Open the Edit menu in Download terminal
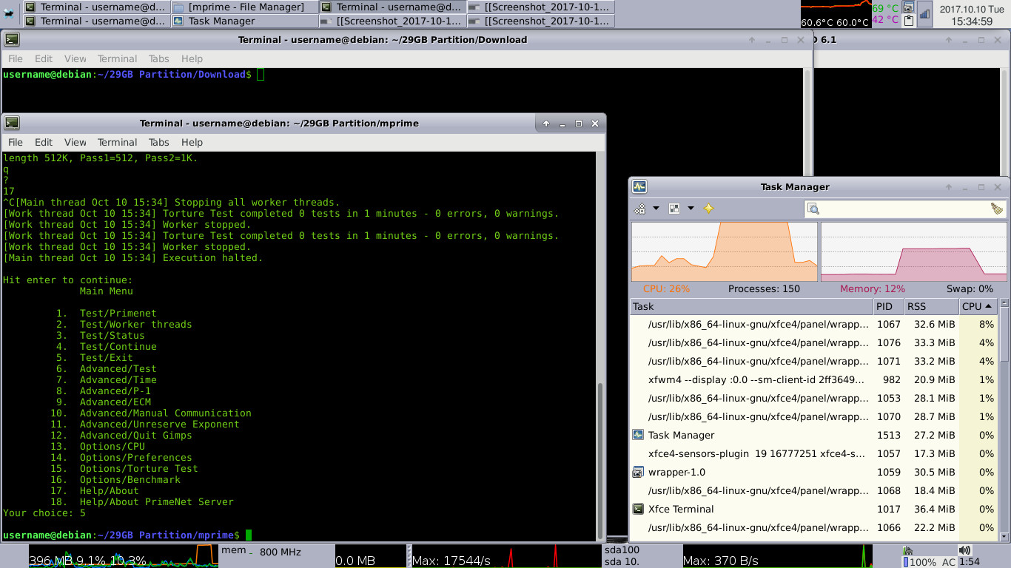The width and height of the screenshot is (1011, 568). point(44,58)
